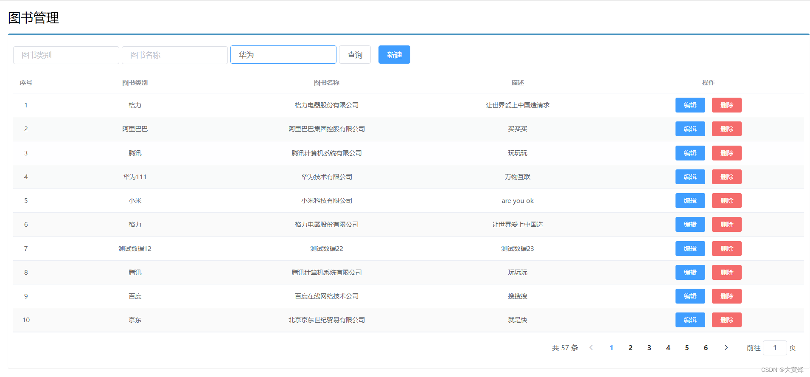Image resolution: width=810 pixels, height=377 pixels.
Task: Select pagination page 1
Action: coord(611,348)
